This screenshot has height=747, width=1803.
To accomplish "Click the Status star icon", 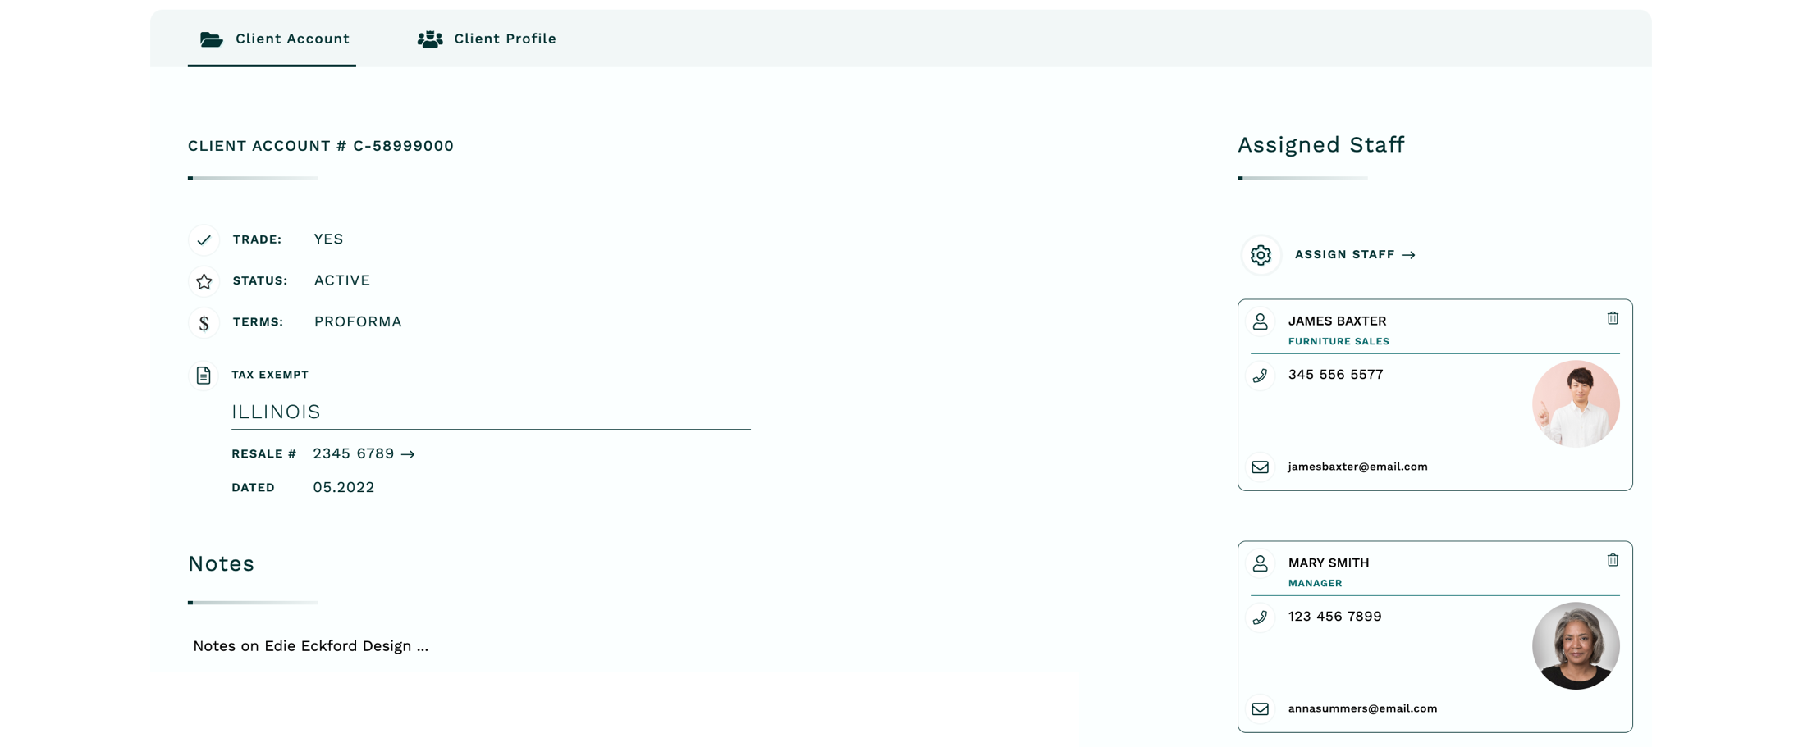I will [204, 281].
